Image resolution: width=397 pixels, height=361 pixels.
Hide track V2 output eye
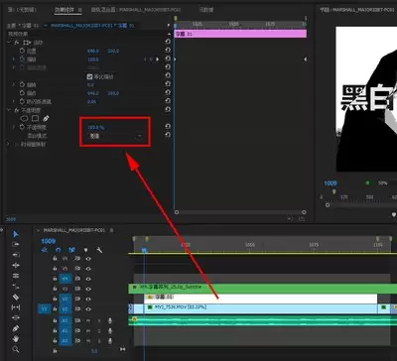pyautogui.click(x=88, y=300)
